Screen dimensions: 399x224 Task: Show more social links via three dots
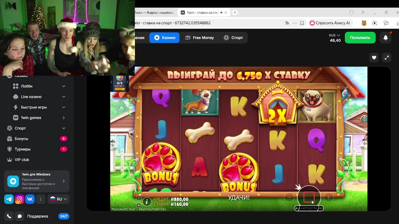coord(41,199)
